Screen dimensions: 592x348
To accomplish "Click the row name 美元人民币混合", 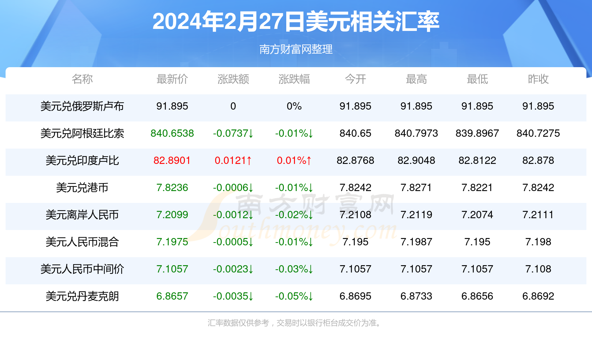I will 82,242.
